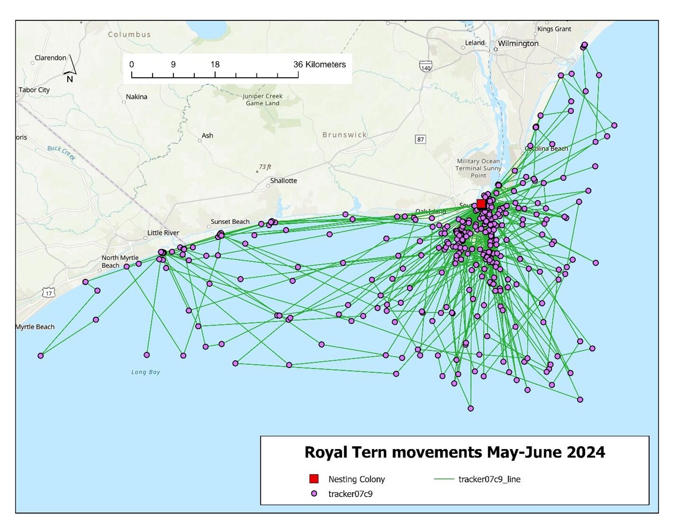Click the north arrow symbol
Image resolution: width=678 pixels, height=524 pixels.
70,68
